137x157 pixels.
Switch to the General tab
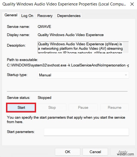(x=11, y=15)
